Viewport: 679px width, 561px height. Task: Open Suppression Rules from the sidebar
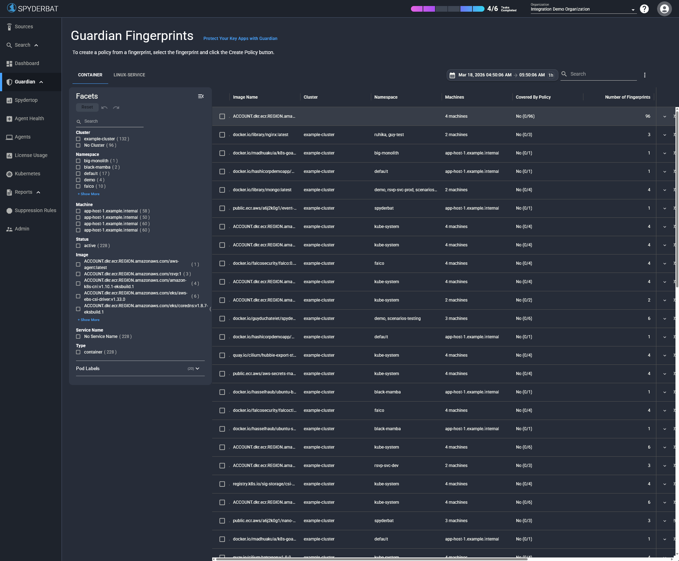click(35, 210)
